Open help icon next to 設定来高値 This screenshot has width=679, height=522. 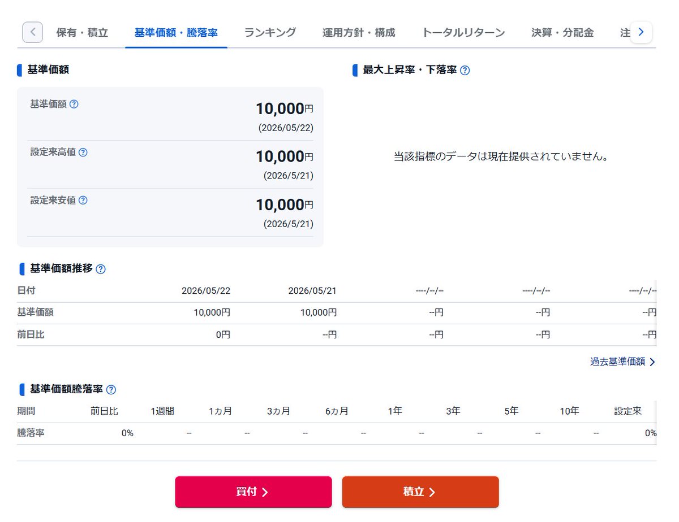tap(83, 152)
